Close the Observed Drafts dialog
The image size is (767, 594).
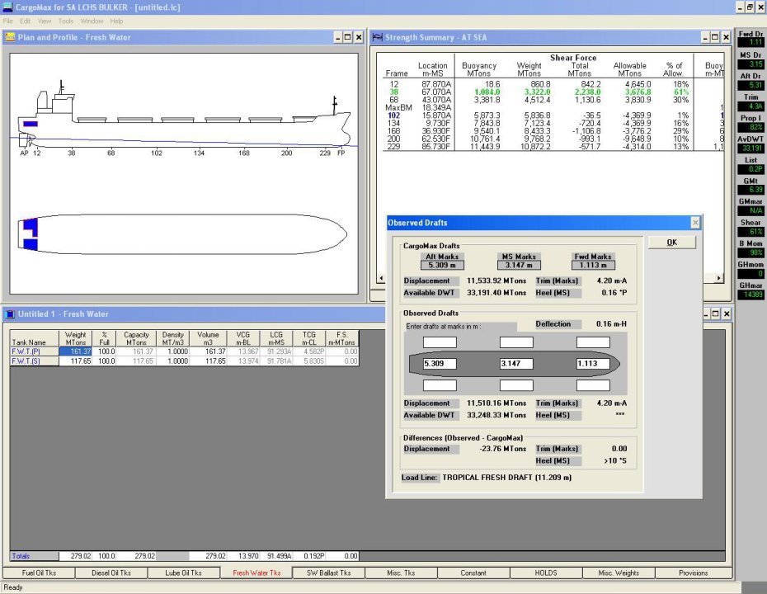point(695,223)
